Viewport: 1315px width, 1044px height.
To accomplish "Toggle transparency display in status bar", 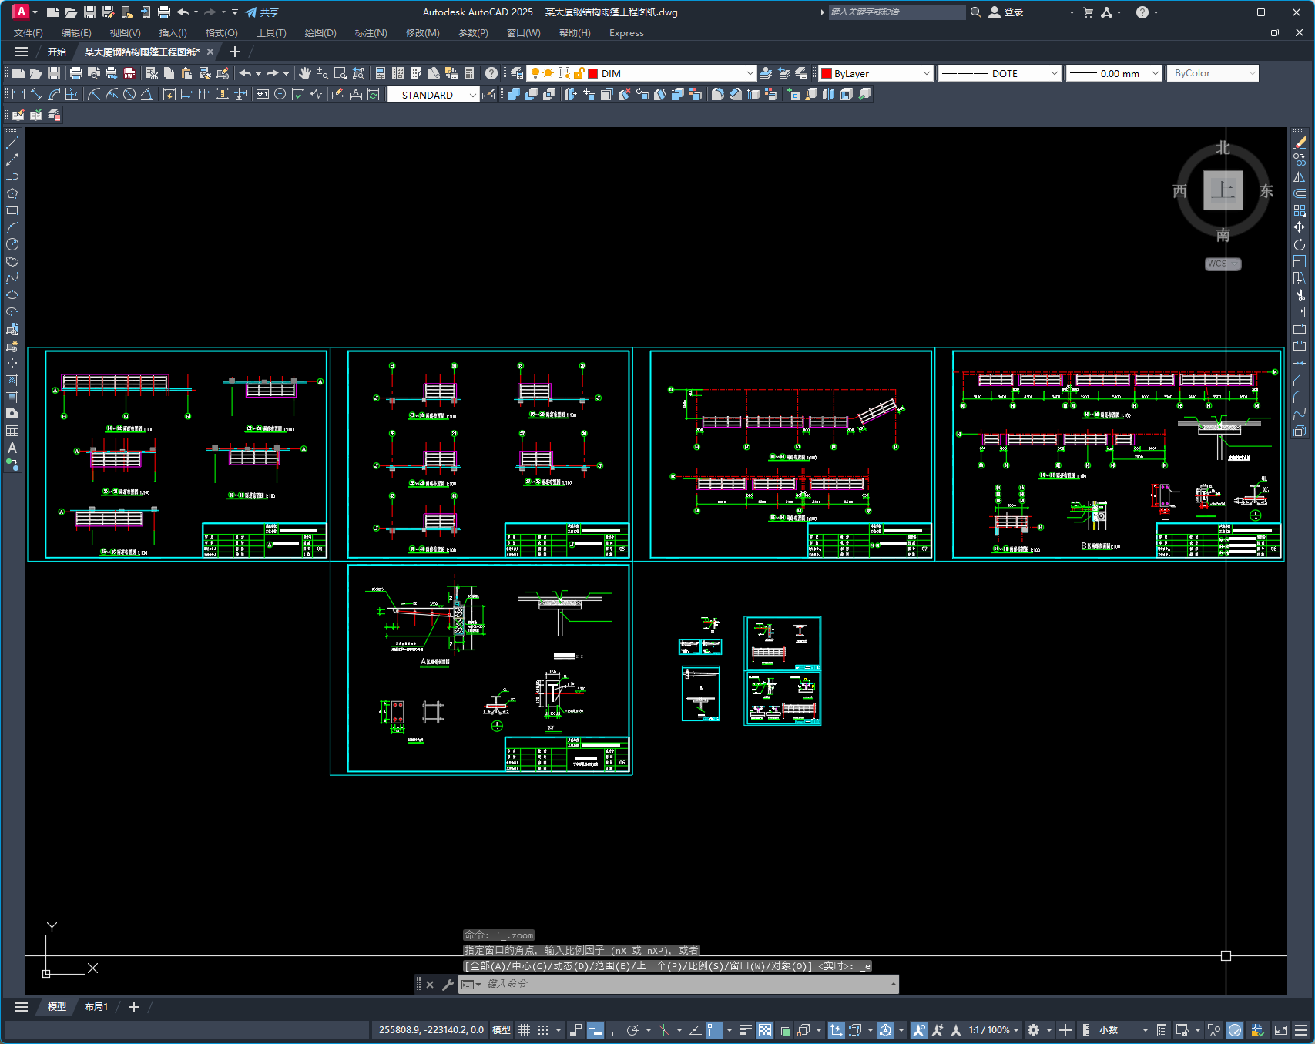I will [765, 1030].
